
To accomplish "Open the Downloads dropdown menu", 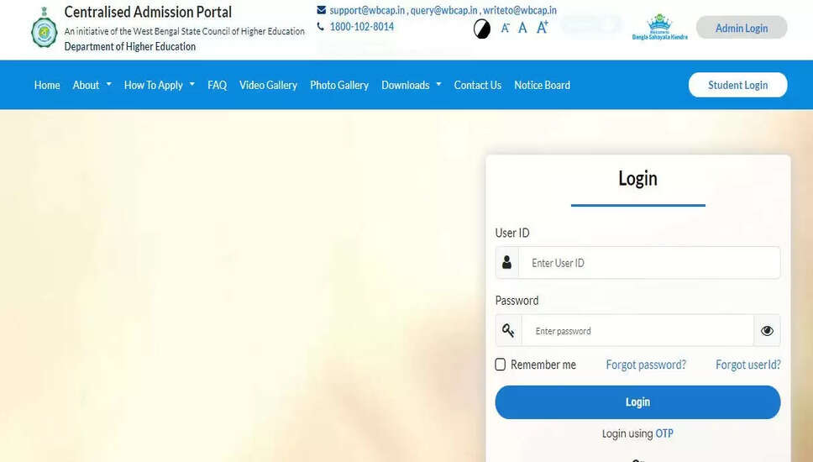I will tap(411, 85).
